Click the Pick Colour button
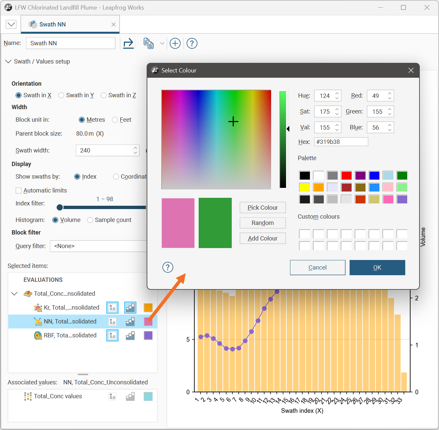The height and width of the screenshot is (430, 439). [x=263, y=208]
